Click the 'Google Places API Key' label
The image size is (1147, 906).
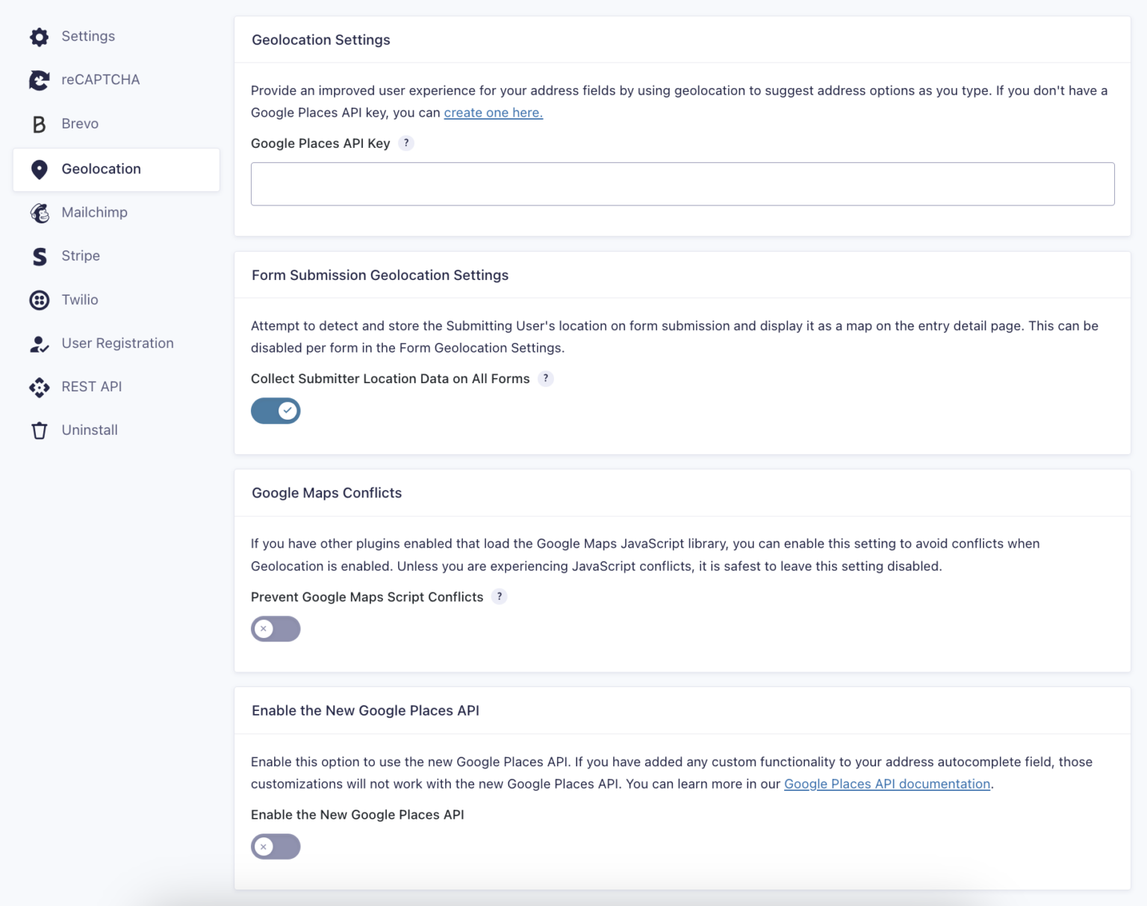point(320,143)
